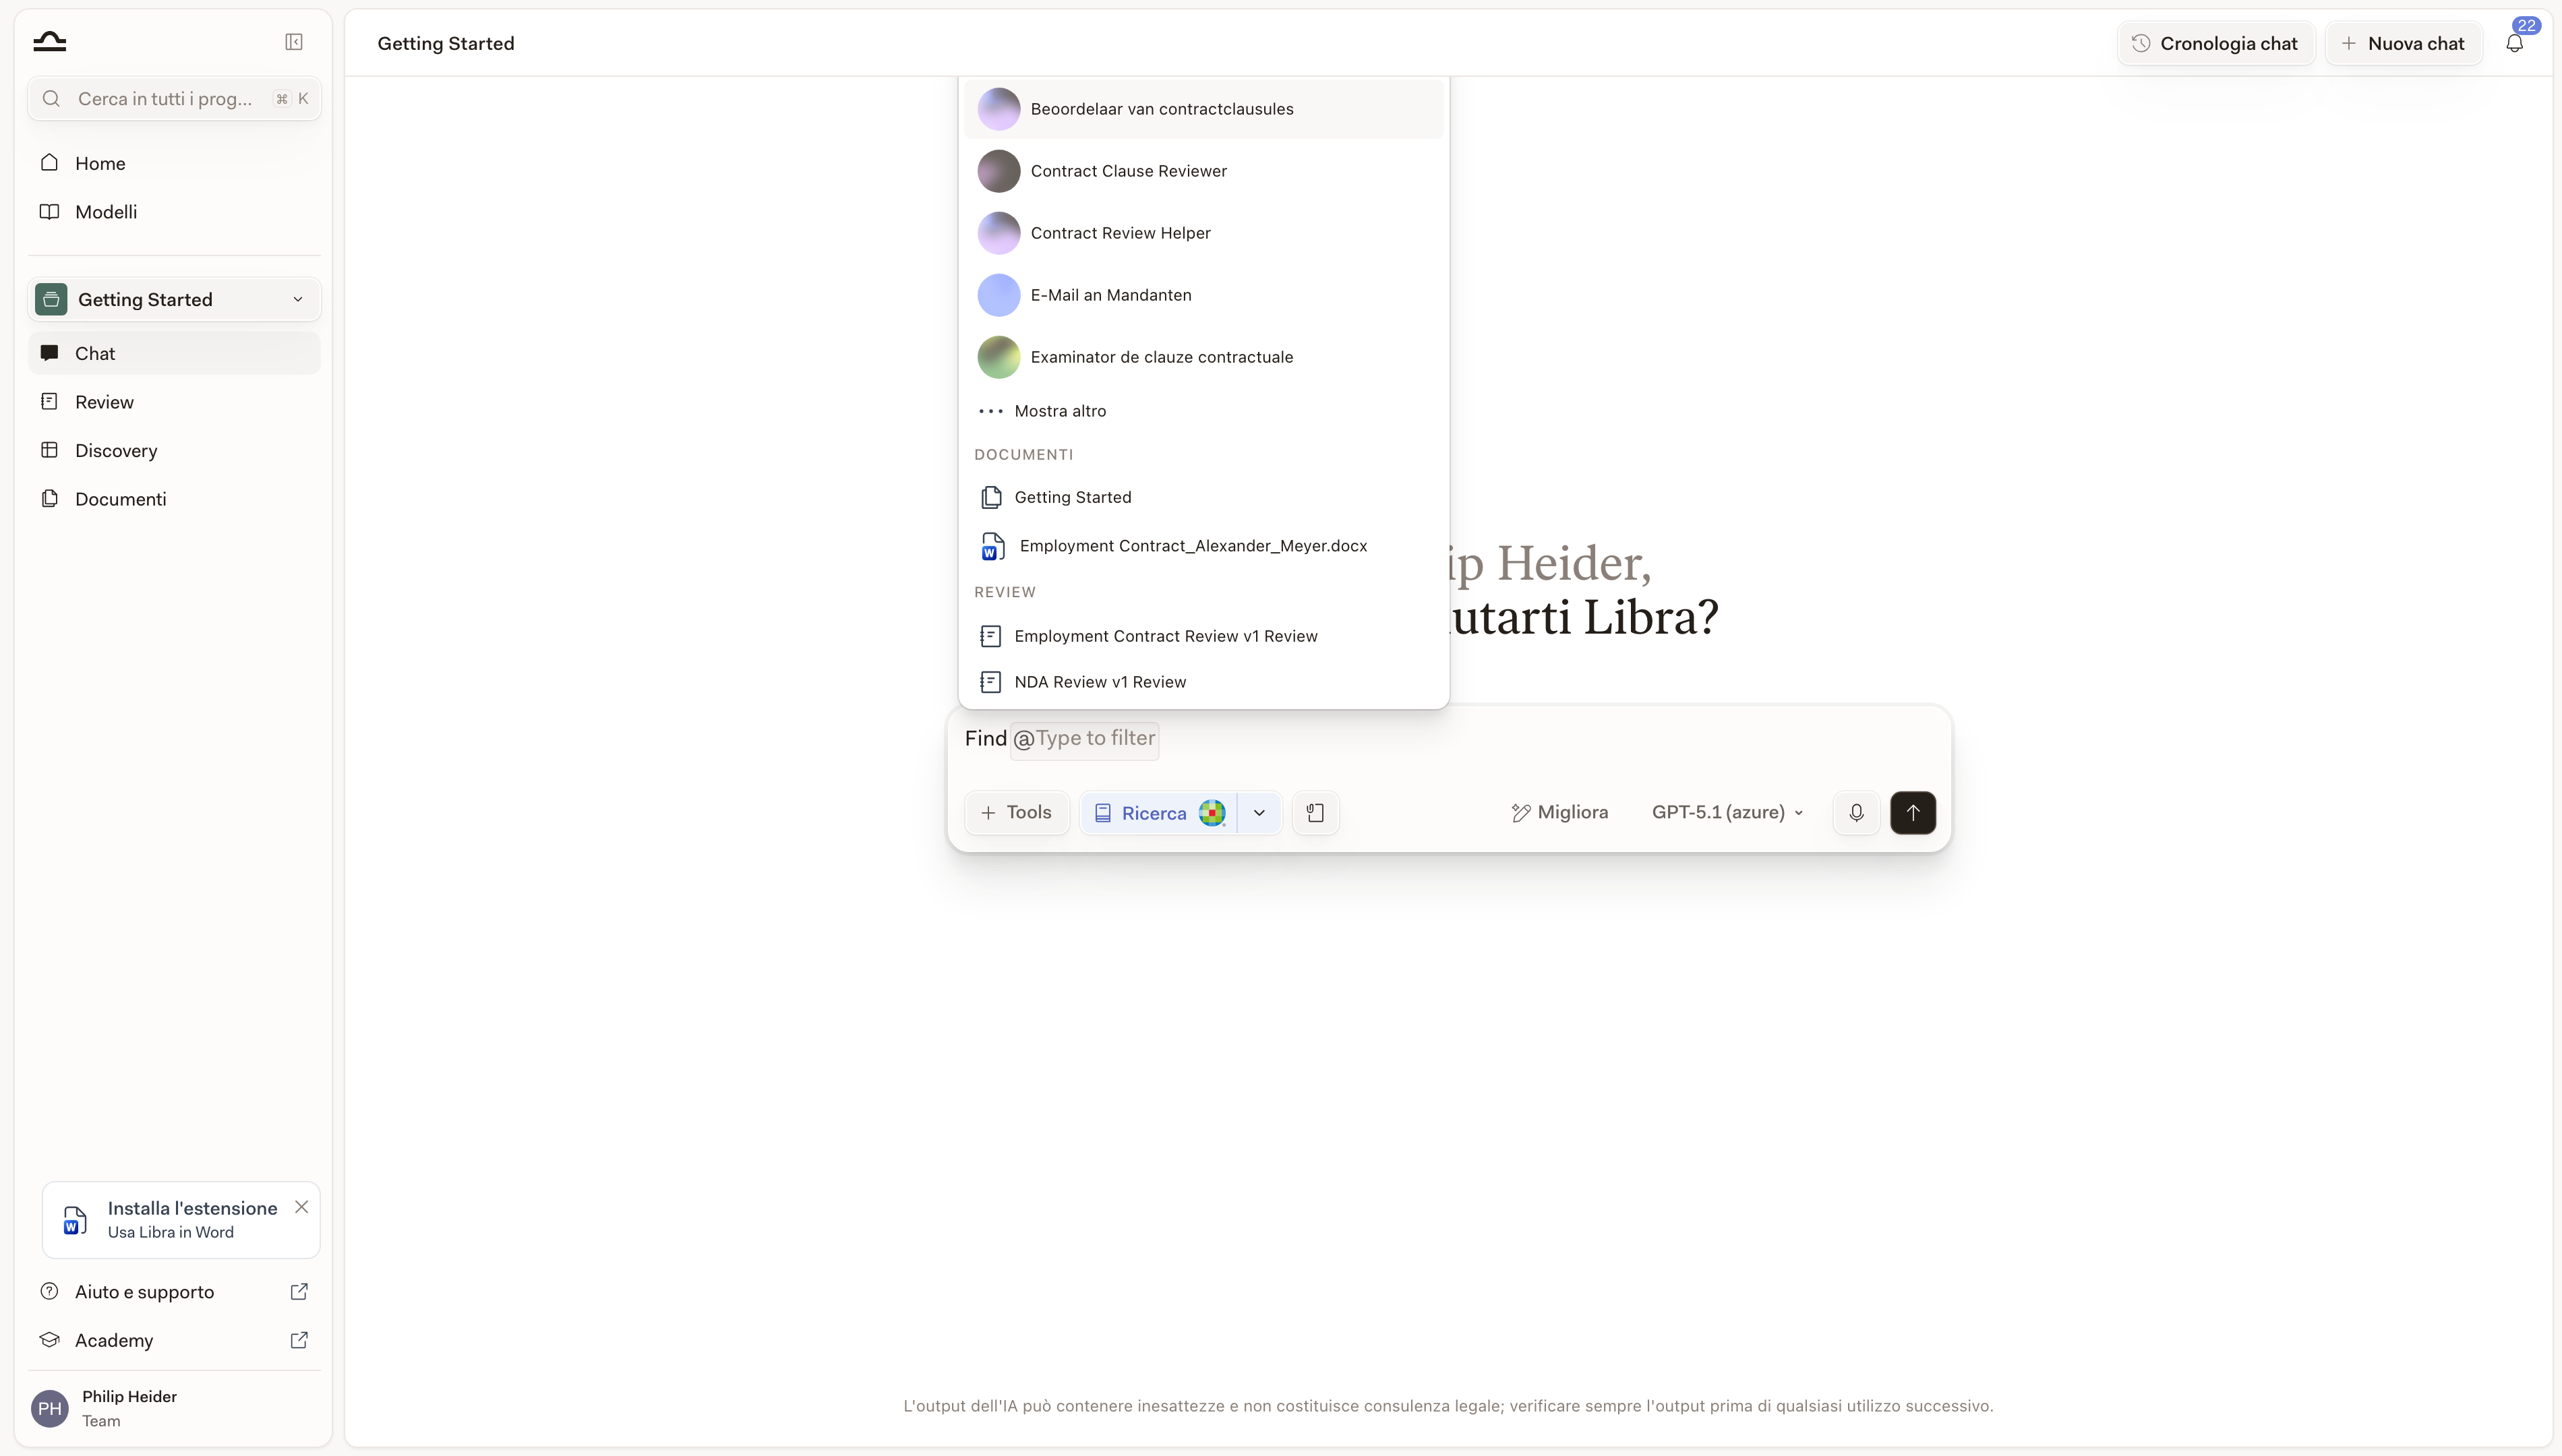Click the Libra logo in the sidebar
The height and width of the screenshot is (1456, 2562).
tap(49, 41)
